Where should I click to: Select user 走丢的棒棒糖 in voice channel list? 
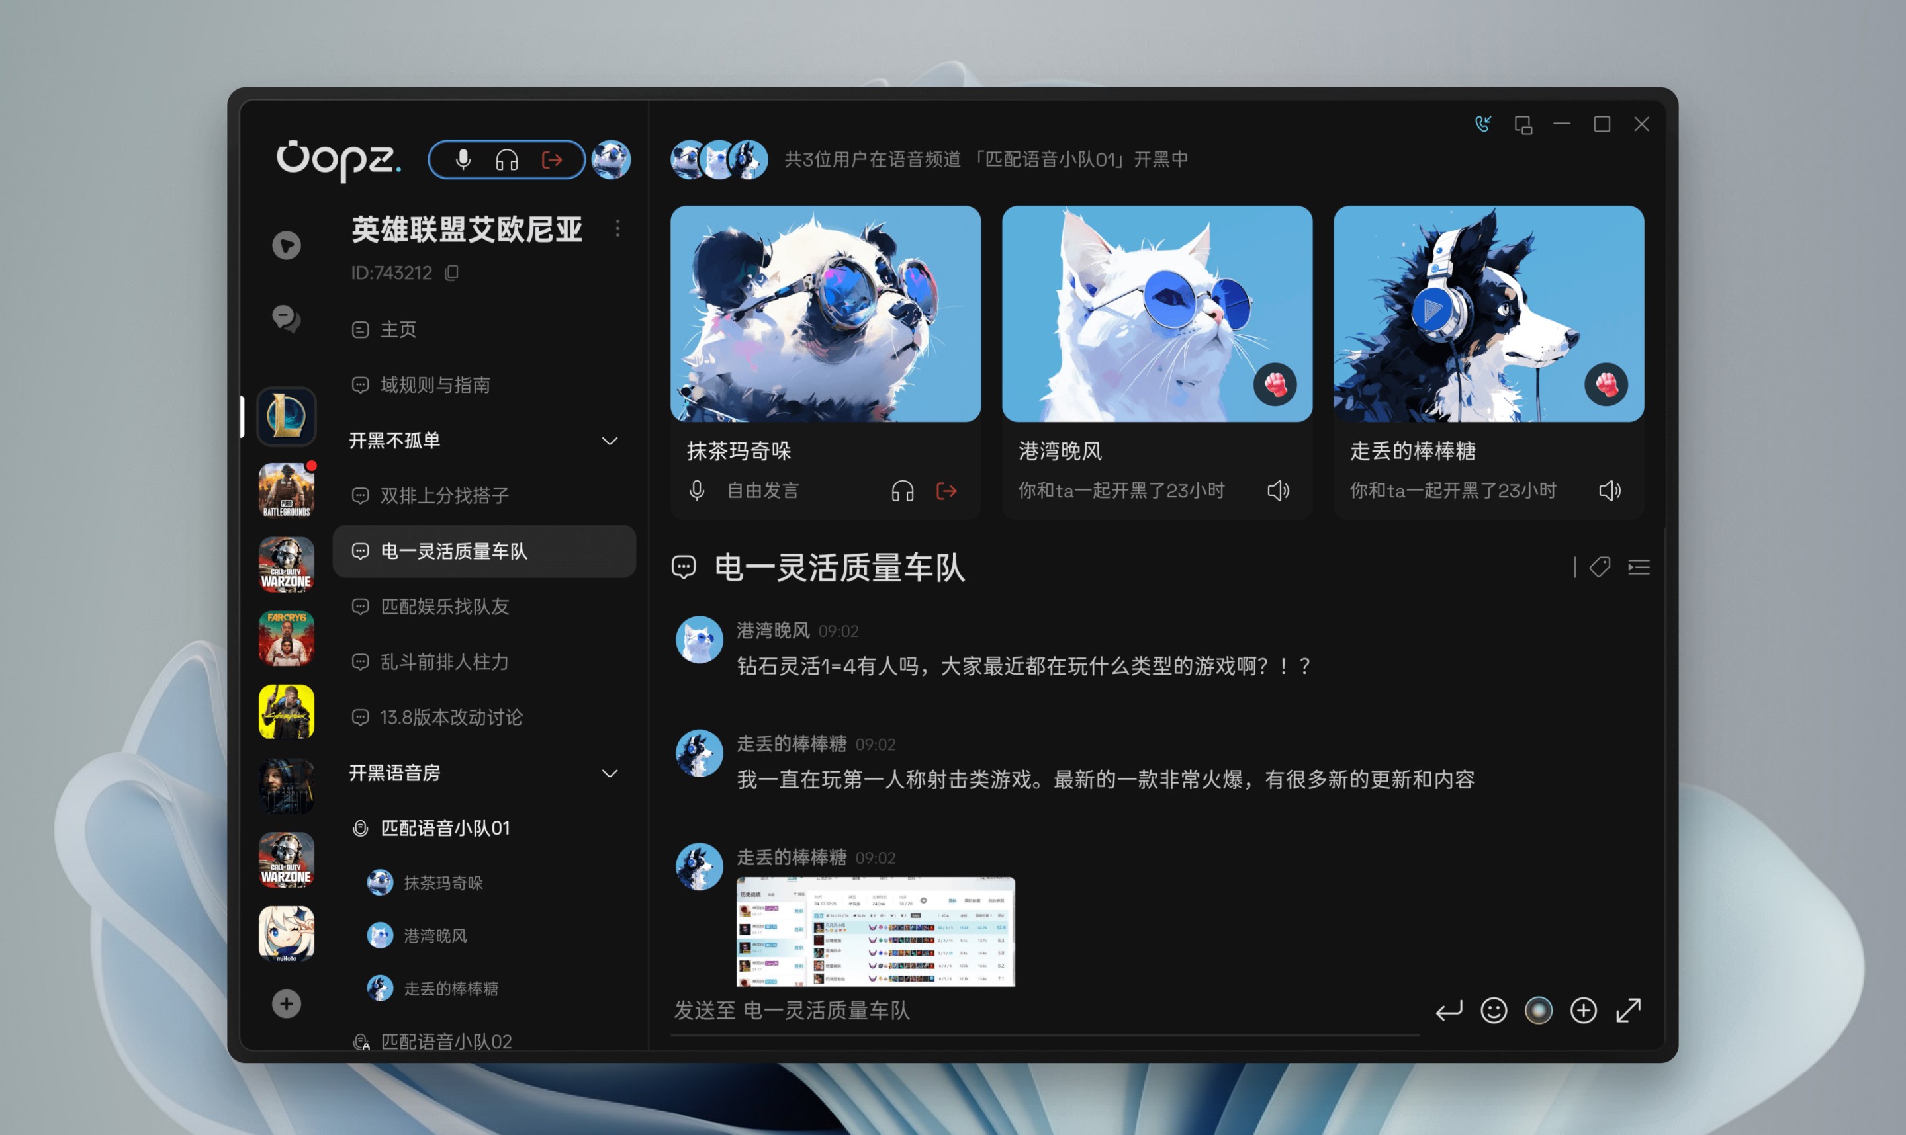point(433,988)
